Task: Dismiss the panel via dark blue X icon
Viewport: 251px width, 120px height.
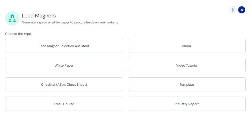Action: (242, 10)
